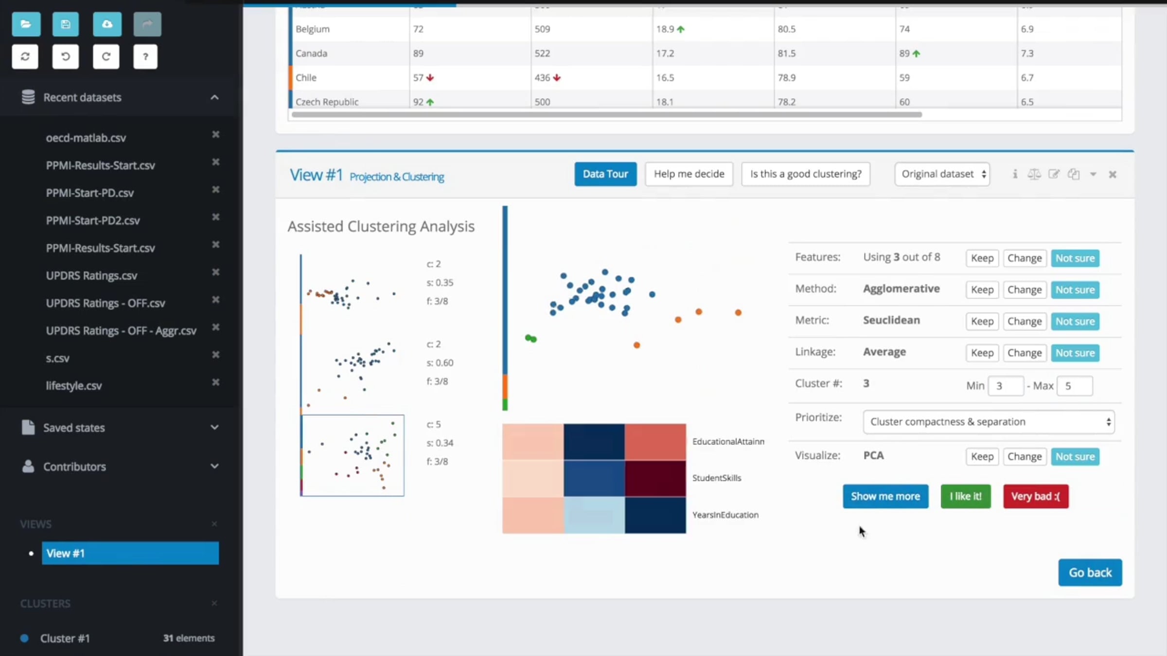Expand the Saved states section
Viewport: 1167px width, 656px height.
121,428
